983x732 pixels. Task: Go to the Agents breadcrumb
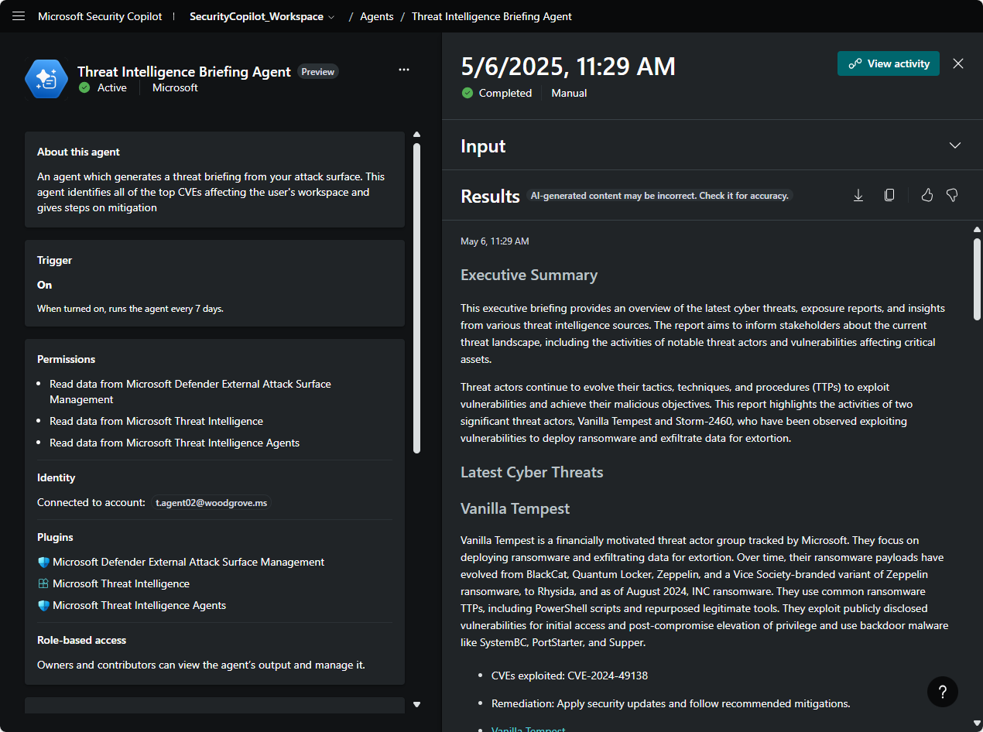(377, 16)
